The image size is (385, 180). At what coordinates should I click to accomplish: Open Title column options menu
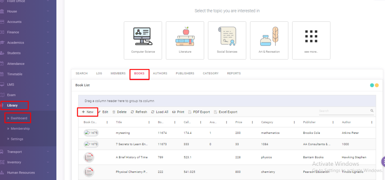[149, 122]
